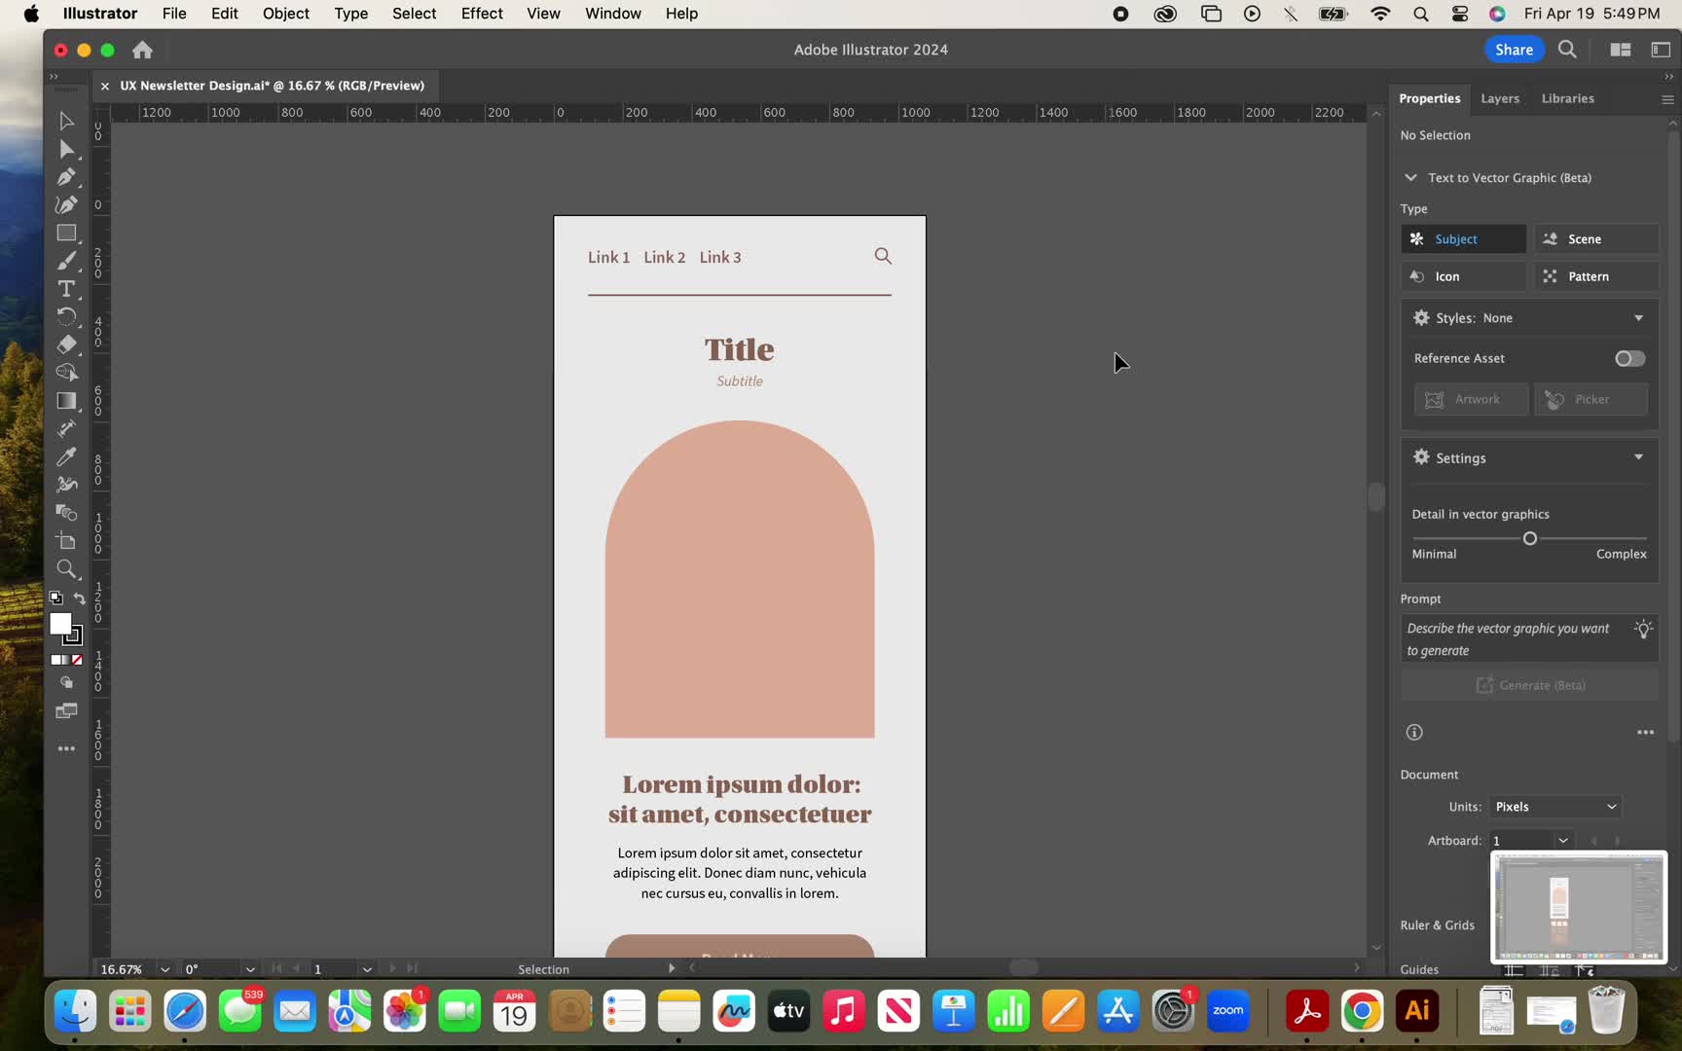Screen dimensions: 1682x1051
Task: Click the fill color swatch
Action: pyautogui.click(x=59, y=624)
